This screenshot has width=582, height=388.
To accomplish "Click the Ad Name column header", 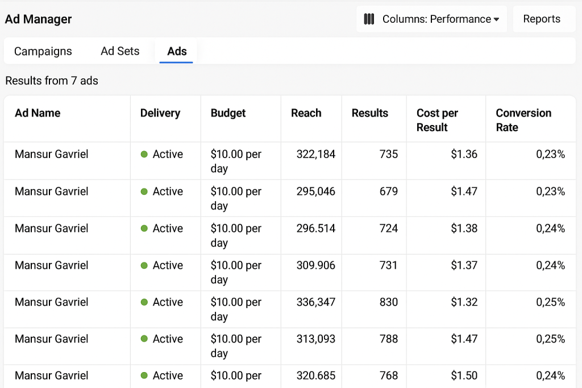I will coord(38,113).
